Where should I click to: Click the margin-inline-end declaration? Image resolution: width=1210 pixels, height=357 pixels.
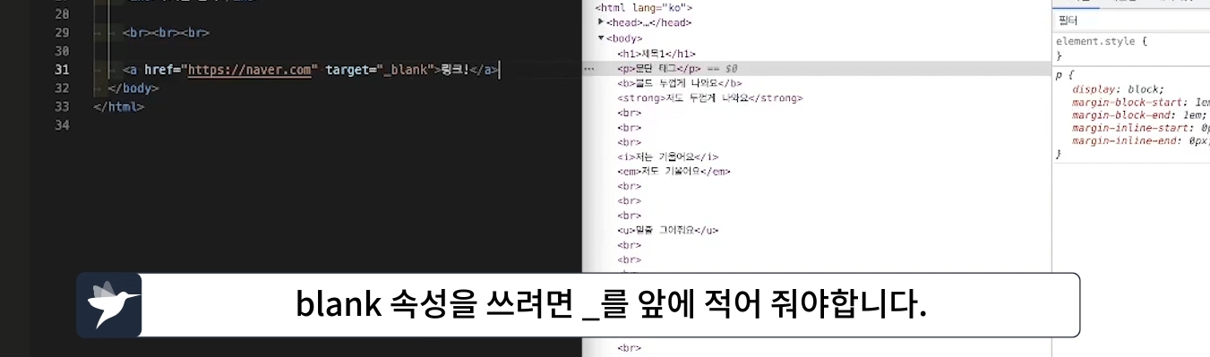1140,141
